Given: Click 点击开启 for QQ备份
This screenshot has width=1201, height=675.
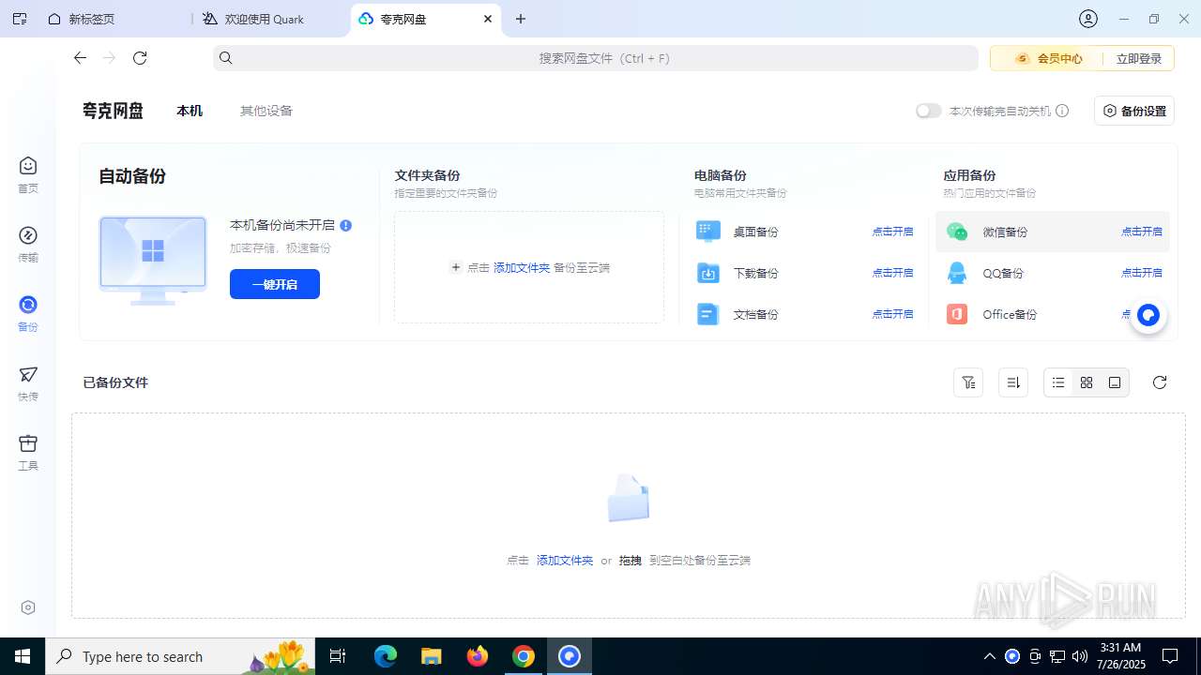Looking at the screenshot, I should click(1142, 273).
